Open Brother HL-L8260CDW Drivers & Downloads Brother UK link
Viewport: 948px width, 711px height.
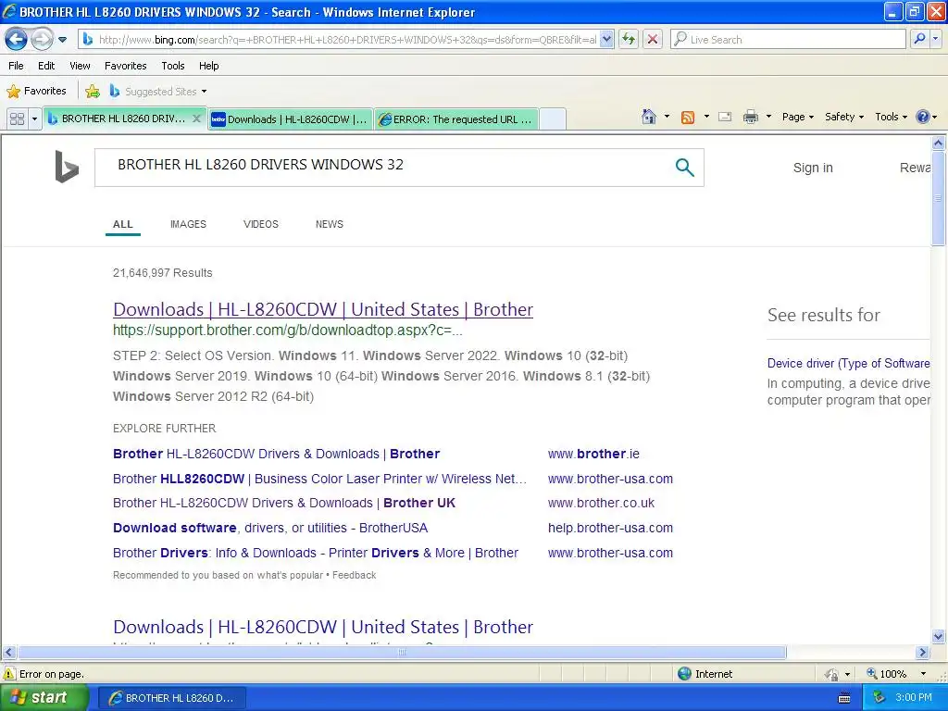(284, 503)
